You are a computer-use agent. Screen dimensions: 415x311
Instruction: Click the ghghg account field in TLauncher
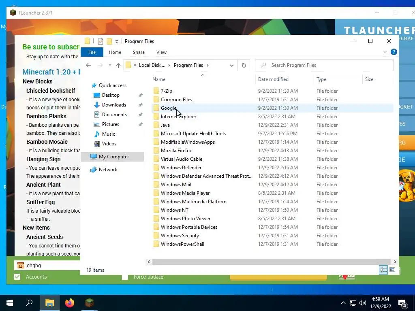pos(47,265)
